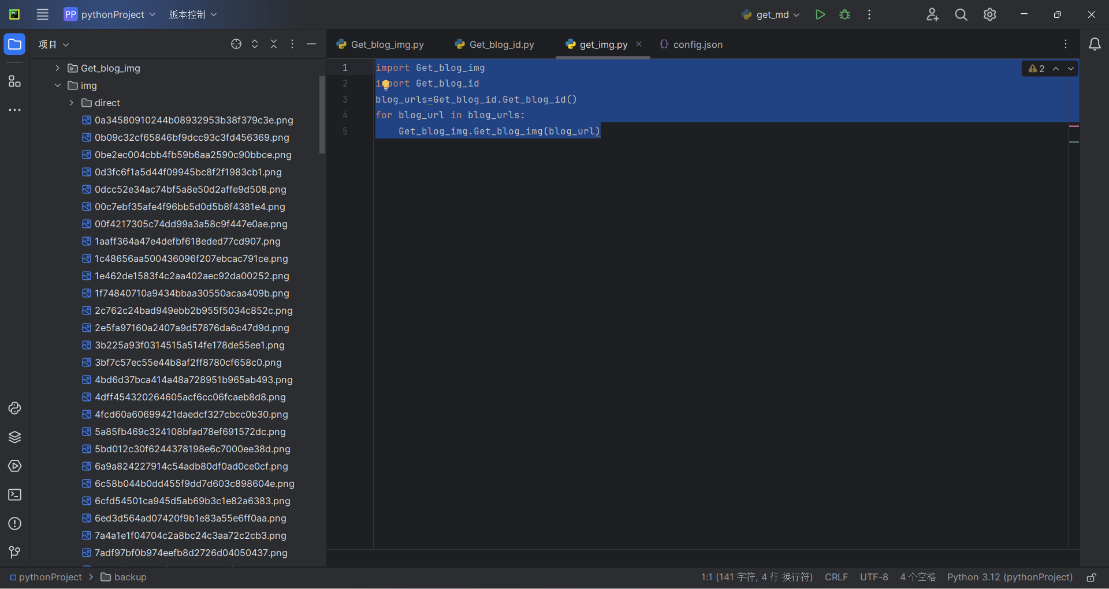Switch to the Get_blog_id.py tab
The image size is (1109, 589).
(x=501, y=44)
